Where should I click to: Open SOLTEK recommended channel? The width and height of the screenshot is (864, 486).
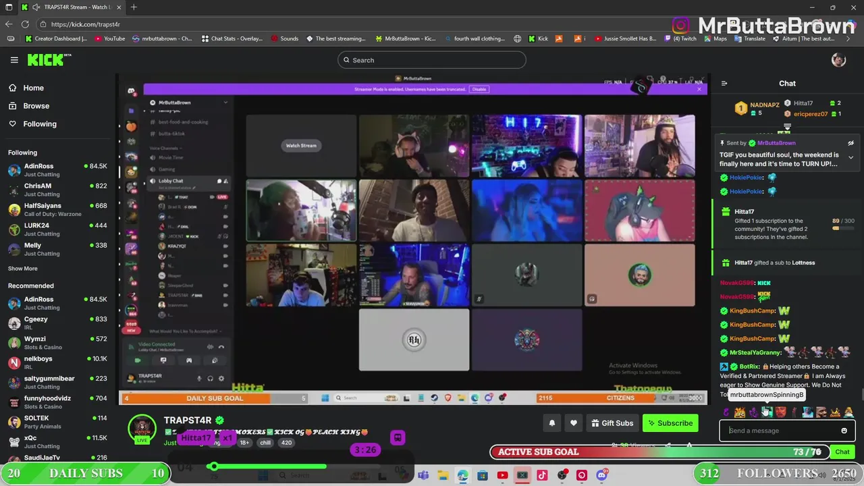[x=57, y=421]
